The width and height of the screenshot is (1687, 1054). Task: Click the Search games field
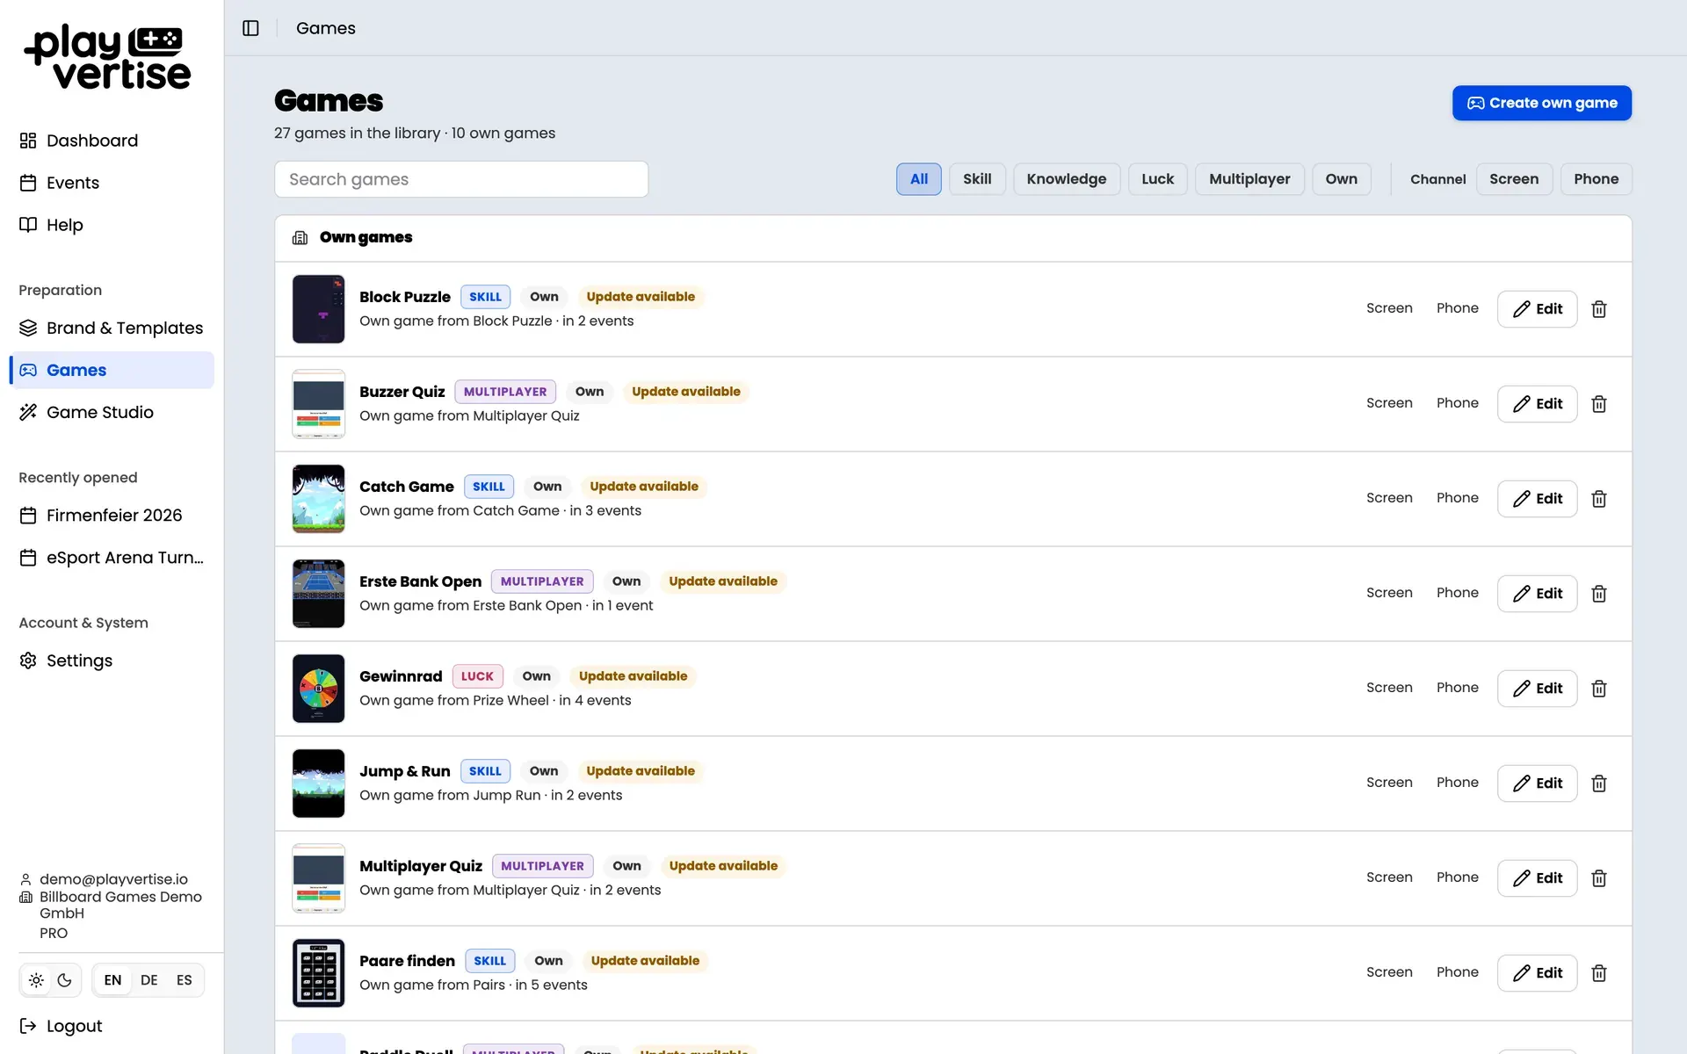[x=461, y=179]
